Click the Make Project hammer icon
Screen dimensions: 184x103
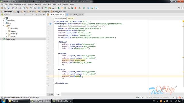click(46, 8)
